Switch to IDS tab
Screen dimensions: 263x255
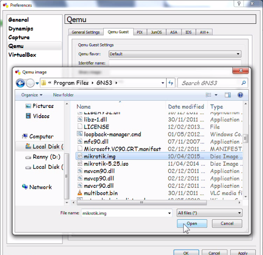tap(189, 32)
